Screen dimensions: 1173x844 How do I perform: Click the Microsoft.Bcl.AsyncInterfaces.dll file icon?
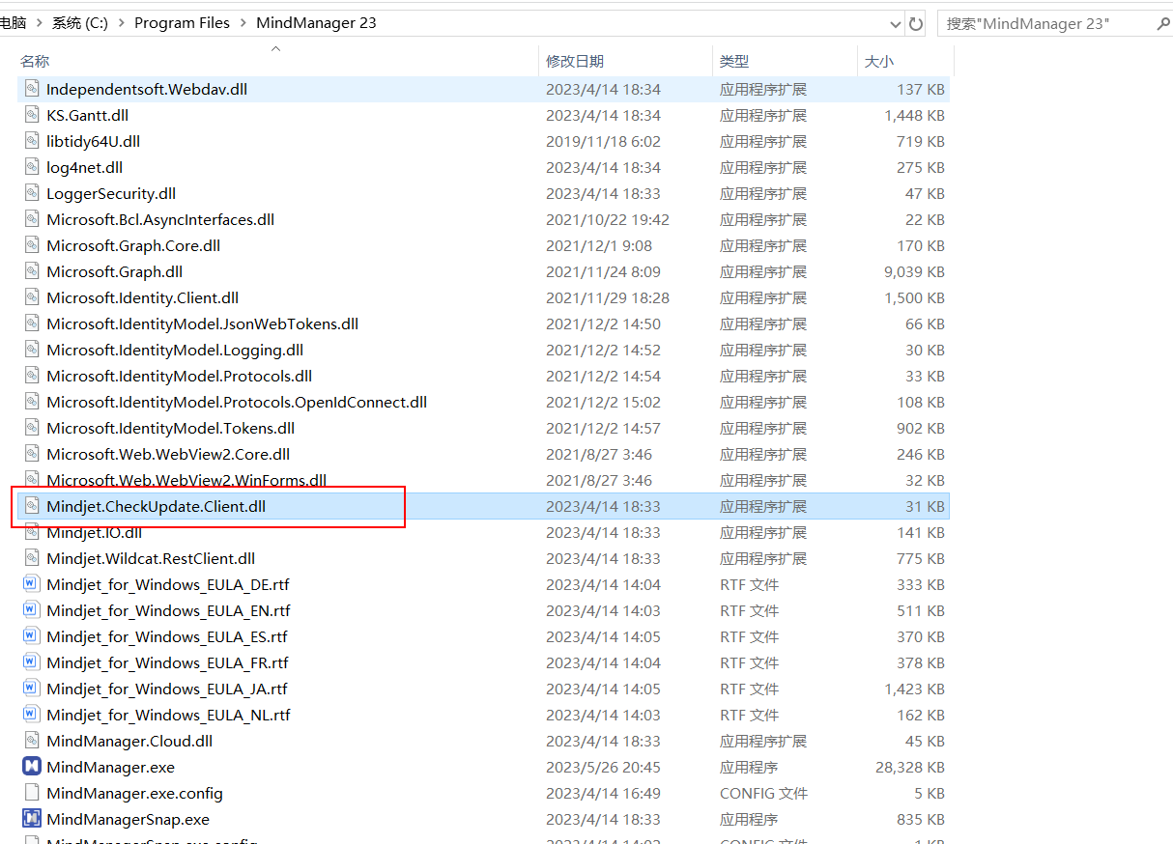(x=32, y=219)
